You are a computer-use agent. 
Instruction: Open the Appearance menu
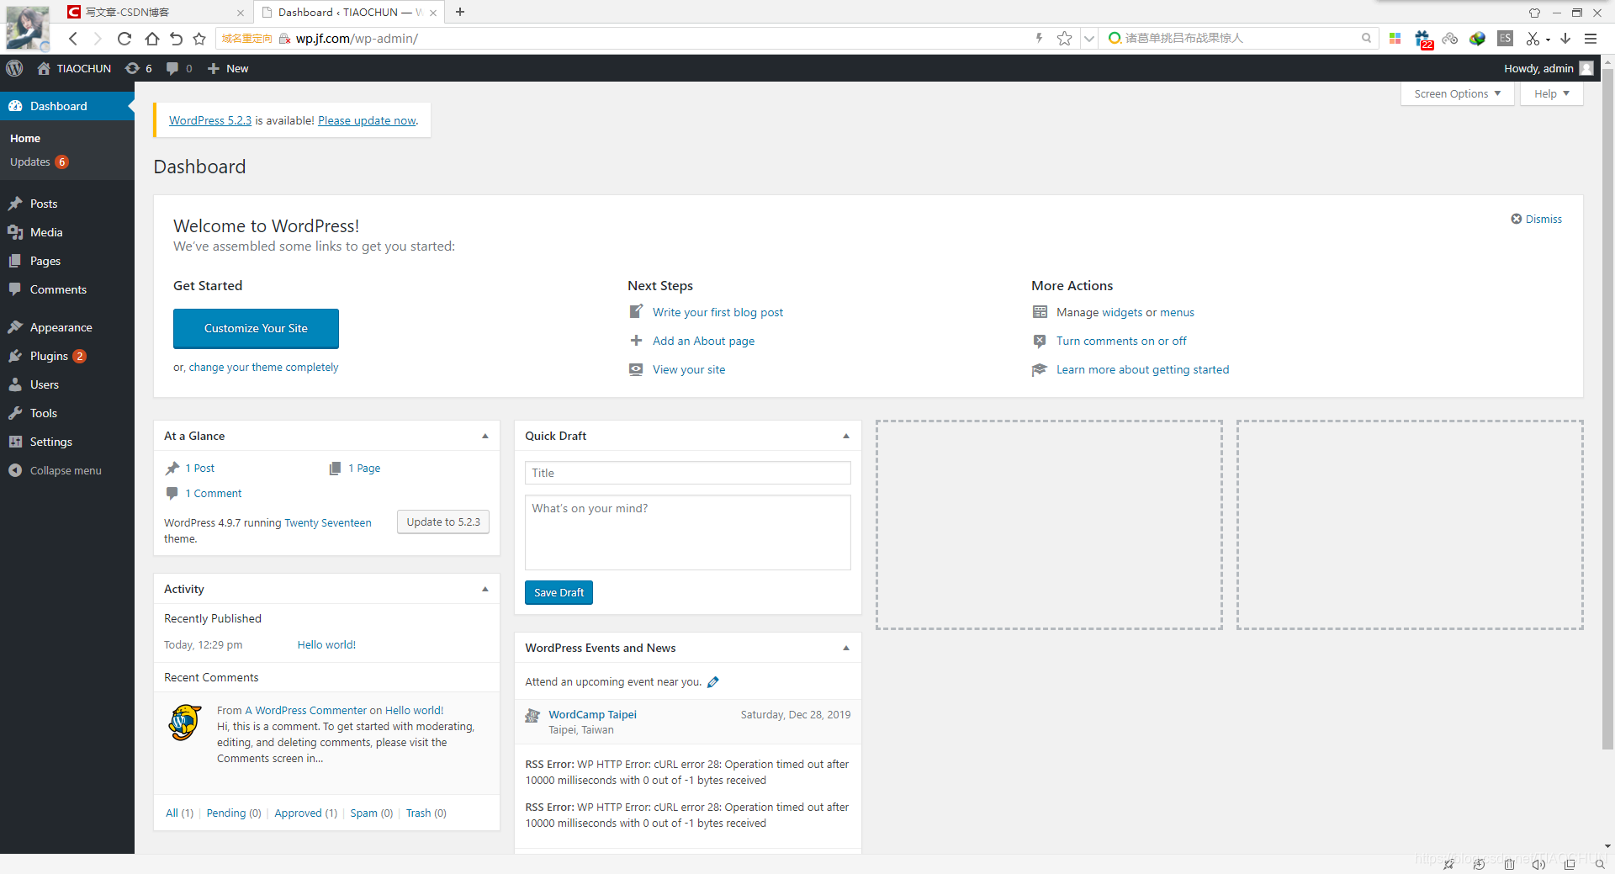click(x=67, y=327)
